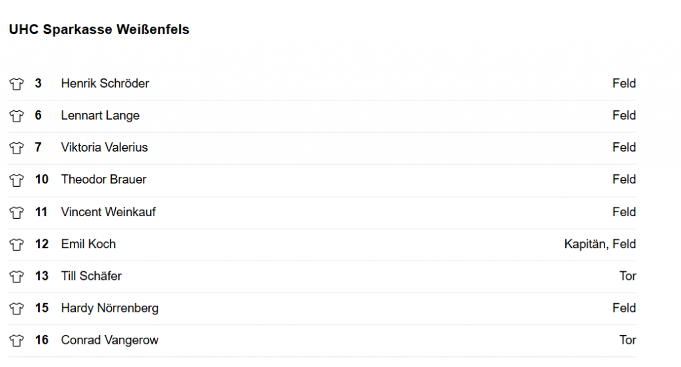Screen dimensions: 681x367
Task: Select the jersey icon for captain Emil Koch
Action: pos(17,245)
